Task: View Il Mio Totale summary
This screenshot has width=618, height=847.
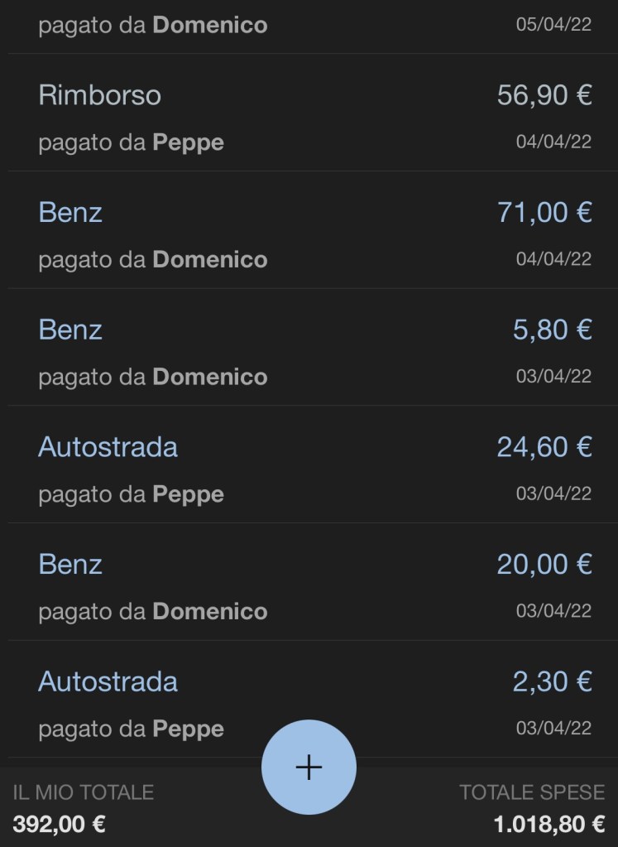Action: [x=83, y=792]
